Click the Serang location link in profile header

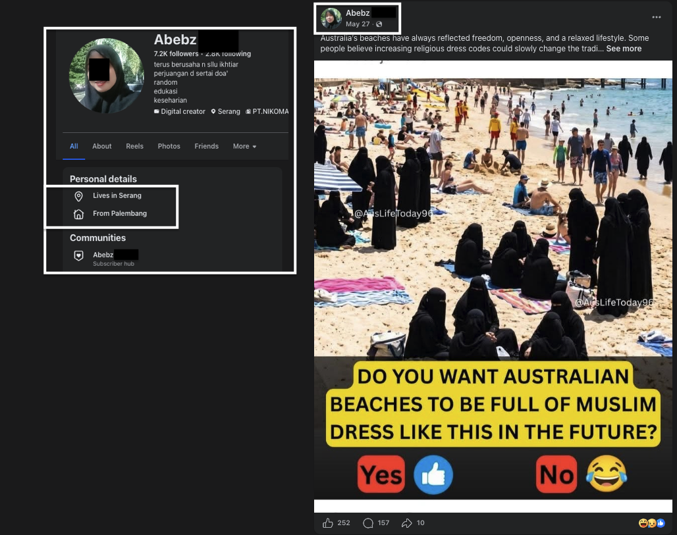click(225, 111)
